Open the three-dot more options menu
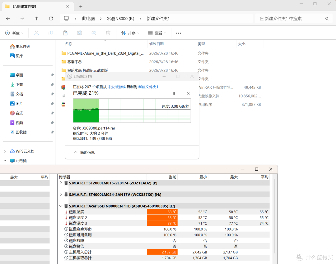This screenshot has height=264, width=336. click(x=179, y=33)
